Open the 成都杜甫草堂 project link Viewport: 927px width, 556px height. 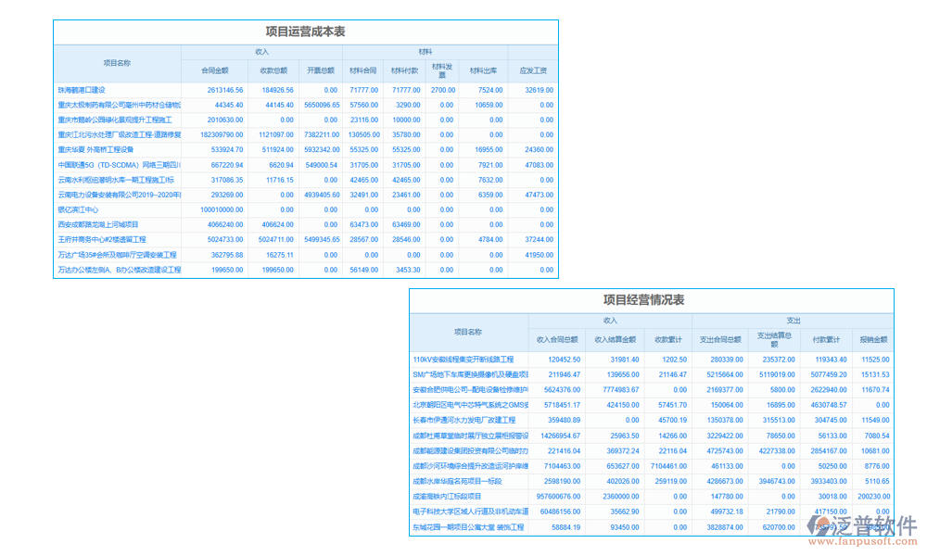point(470,436)
